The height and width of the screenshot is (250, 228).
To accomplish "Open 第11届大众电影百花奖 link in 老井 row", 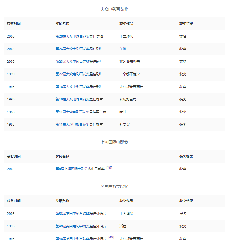I will pos(72,112).
